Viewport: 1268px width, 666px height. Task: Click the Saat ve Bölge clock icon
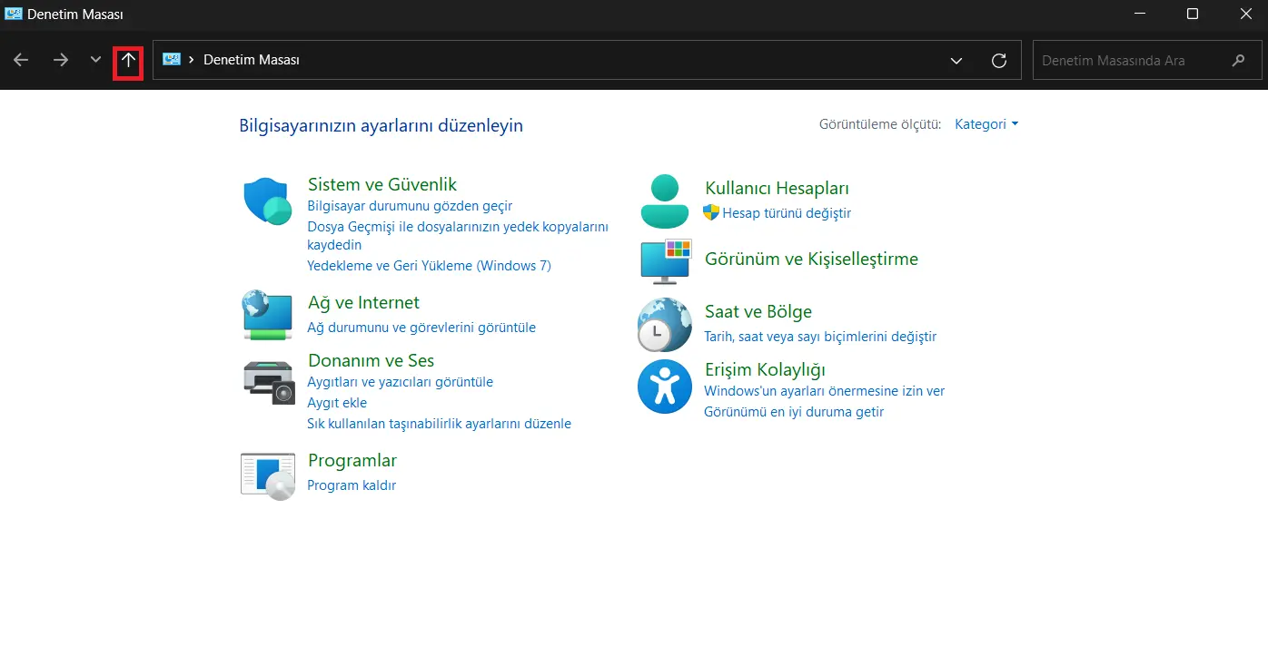click(x=665, y=325)
